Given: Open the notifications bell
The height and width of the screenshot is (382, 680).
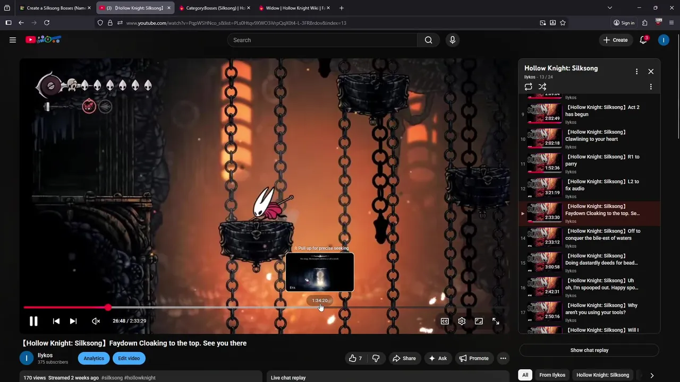Looking at the screenshot, I should (643, 40).
